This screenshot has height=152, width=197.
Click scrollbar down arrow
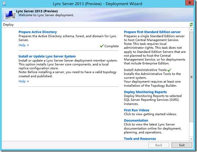pos(191,139)
